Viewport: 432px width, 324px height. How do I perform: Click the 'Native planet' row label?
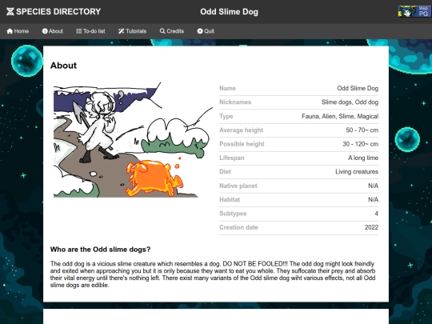(x=238, y=186)
